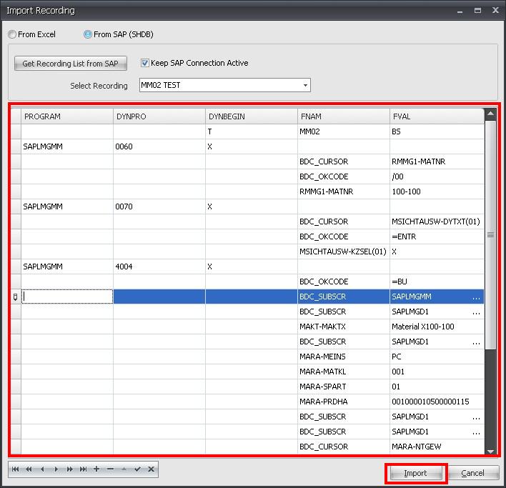Viewport: 506px width, 488px height.
Task: Delete row with minus icon
Action: tap(110, 469)
